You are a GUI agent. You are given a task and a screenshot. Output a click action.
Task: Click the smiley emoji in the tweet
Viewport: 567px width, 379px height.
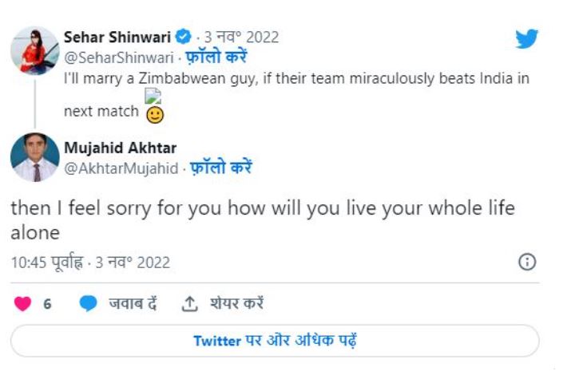pyautogui.click(x=154, y=113)
